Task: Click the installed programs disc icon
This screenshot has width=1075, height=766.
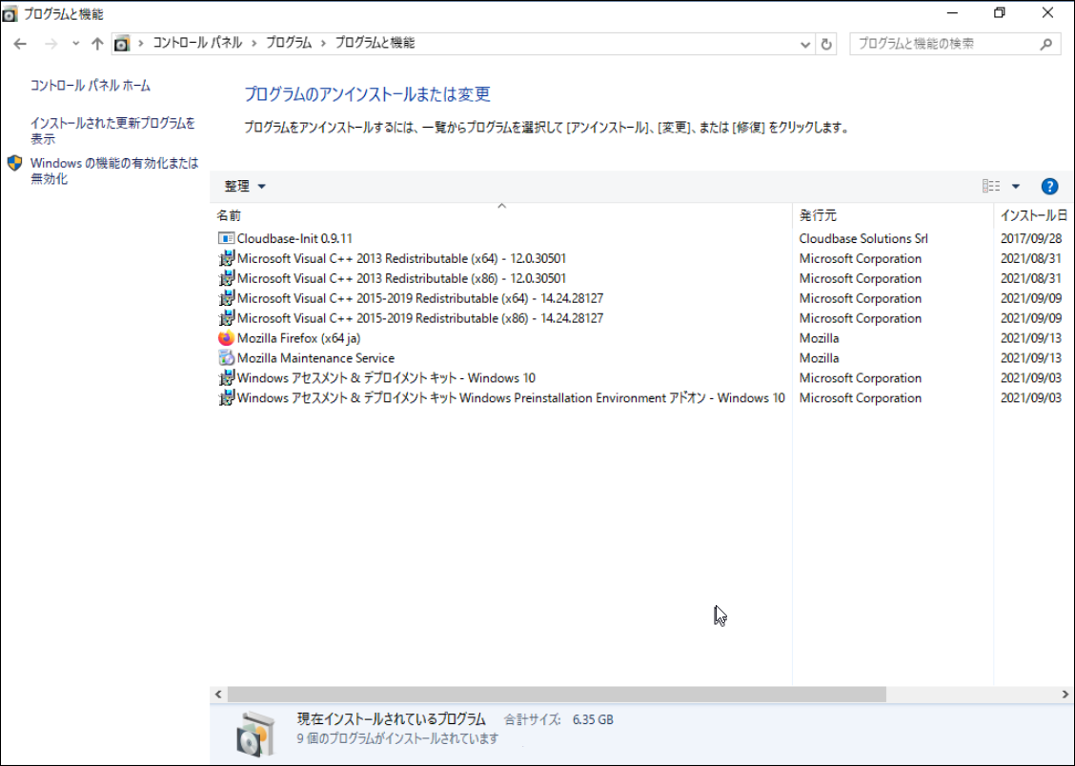Action: tap(255, 733)
